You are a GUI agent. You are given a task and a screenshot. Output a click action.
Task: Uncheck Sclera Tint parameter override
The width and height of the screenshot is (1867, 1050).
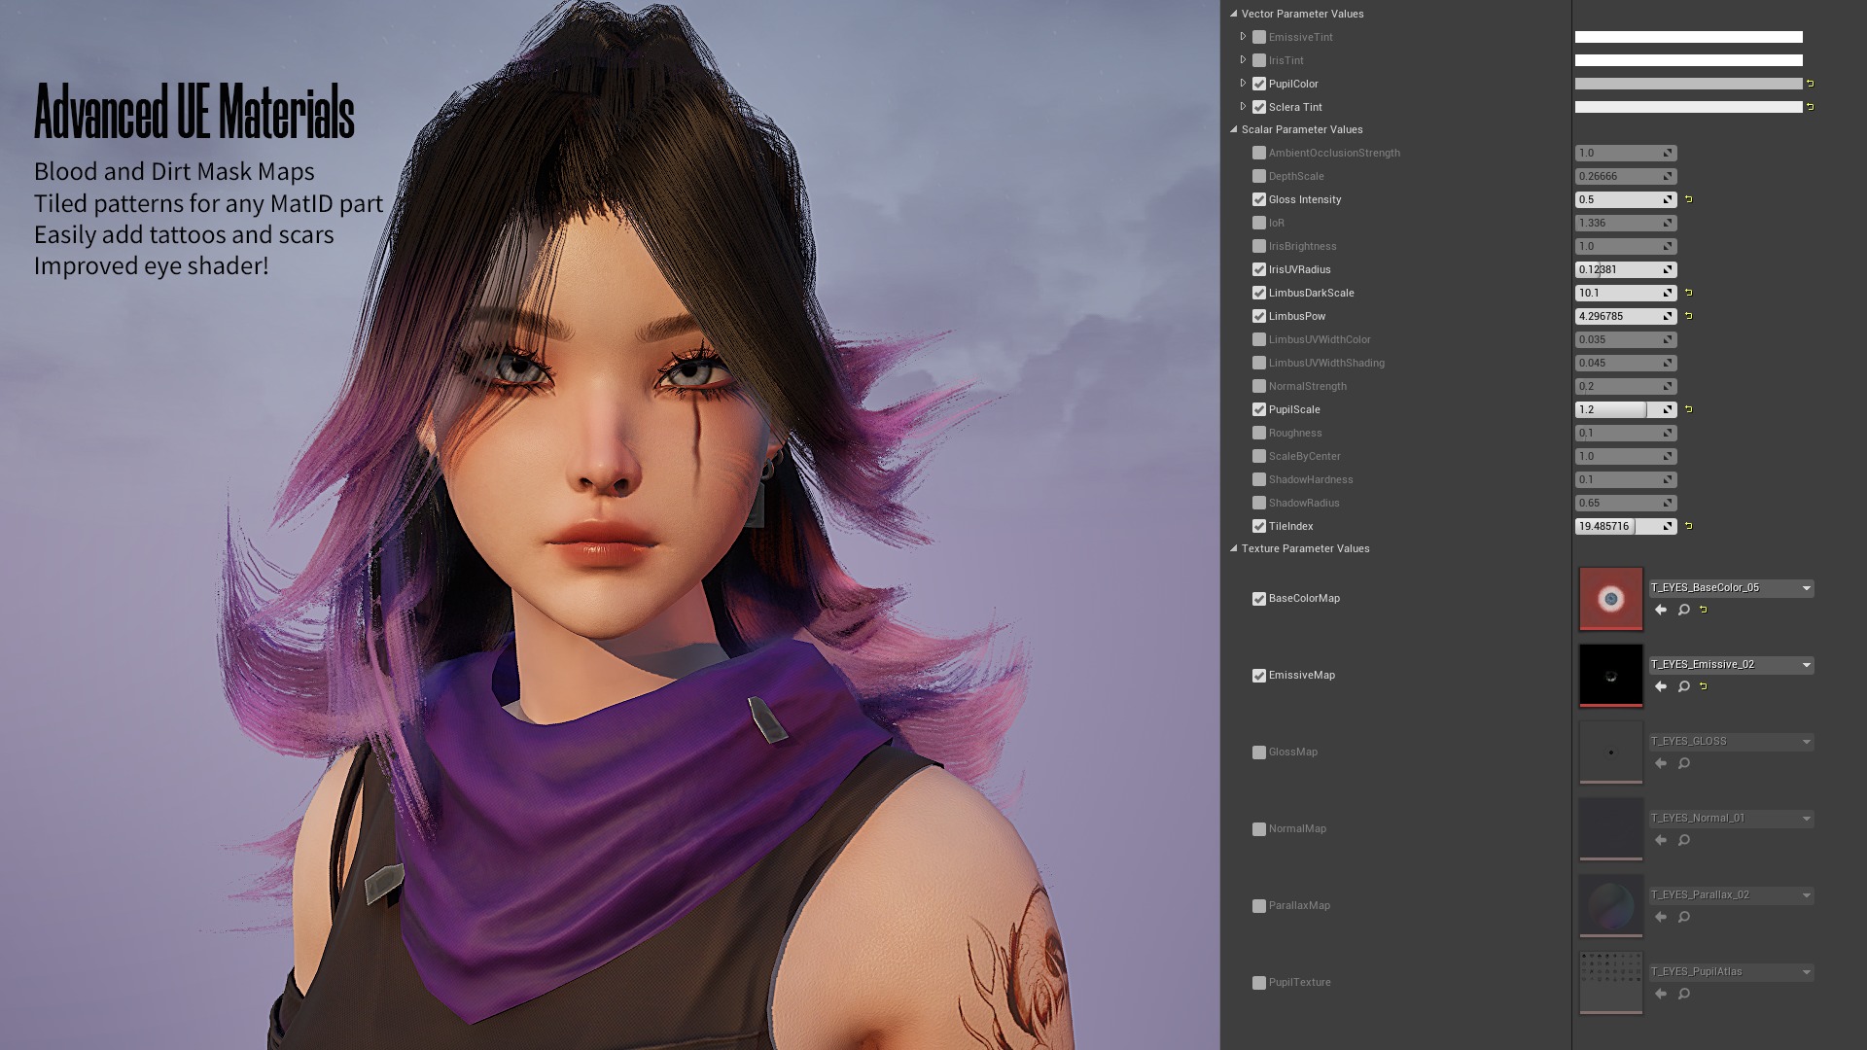click(1259, 107)
